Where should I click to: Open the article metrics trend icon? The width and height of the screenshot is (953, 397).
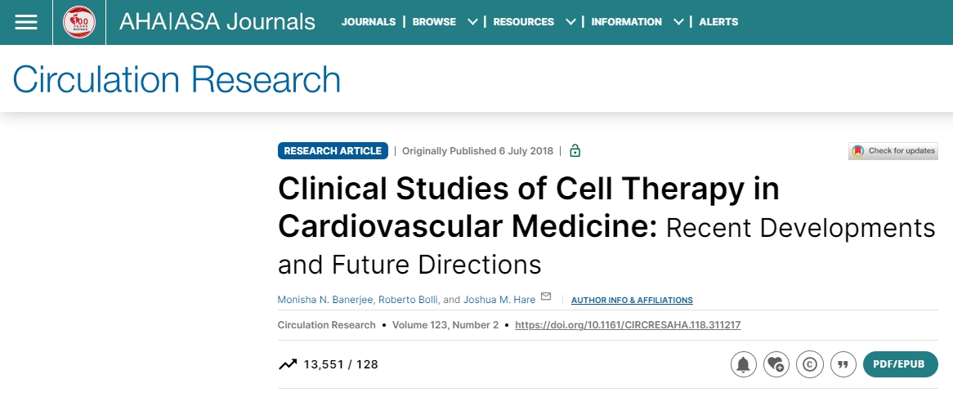pos(287,364)
